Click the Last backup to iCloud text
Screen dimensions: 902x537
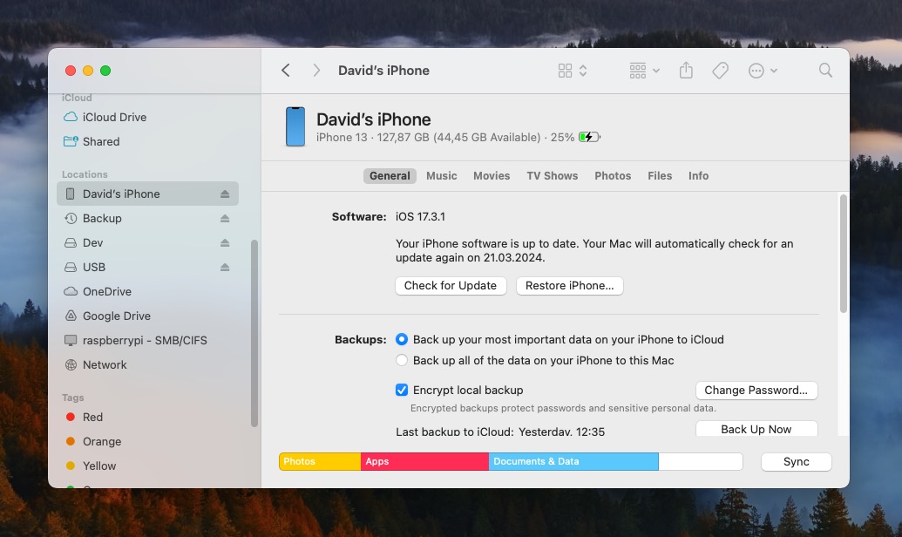[x=500, y=432]
